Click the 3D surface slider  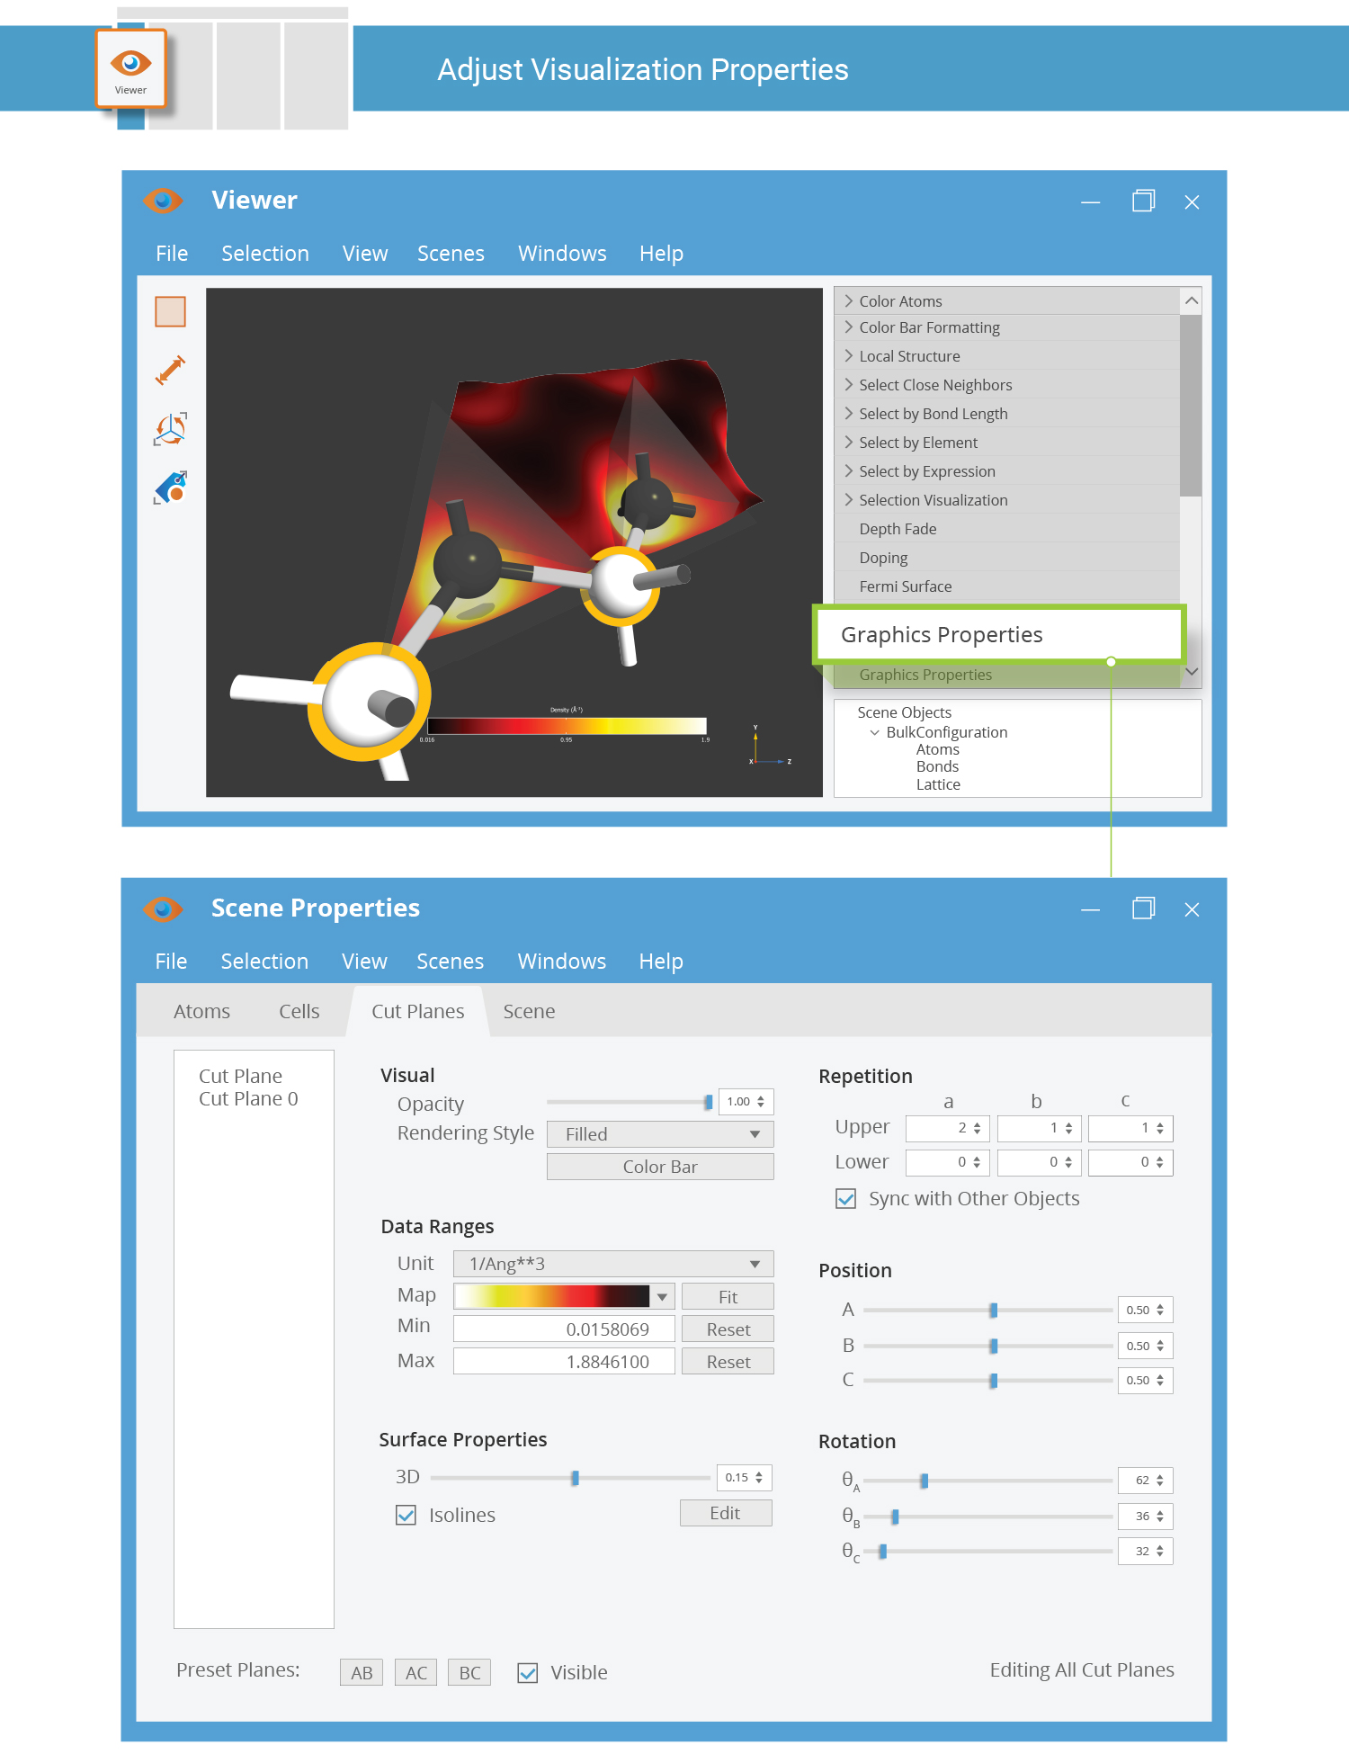[x=570, y=1478]
